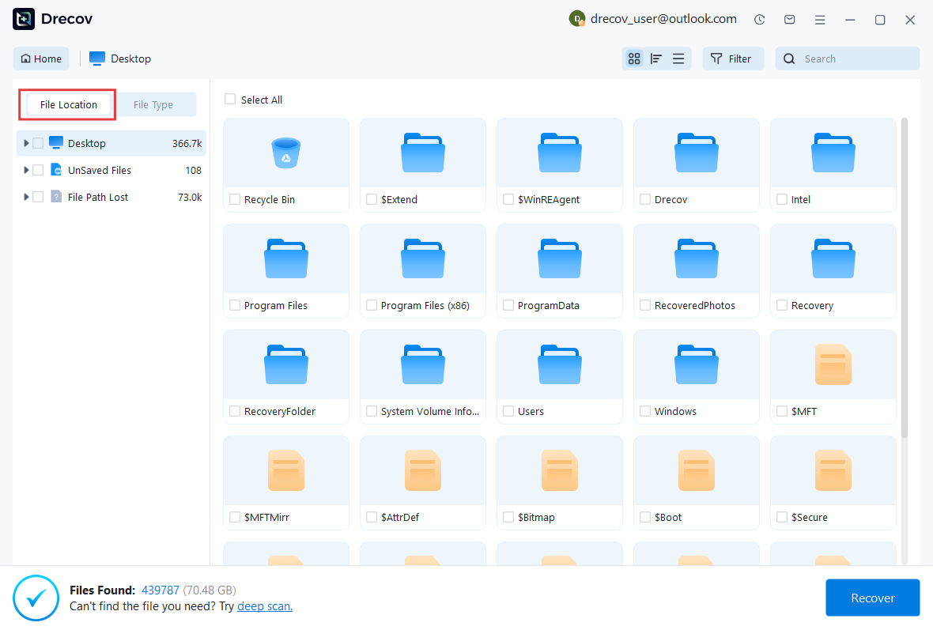Image resolution: width=933 pixels, height=630 pixels.
Task: Switch to the File Type tab
Action: pyautogui.click(x=154, y=104)
